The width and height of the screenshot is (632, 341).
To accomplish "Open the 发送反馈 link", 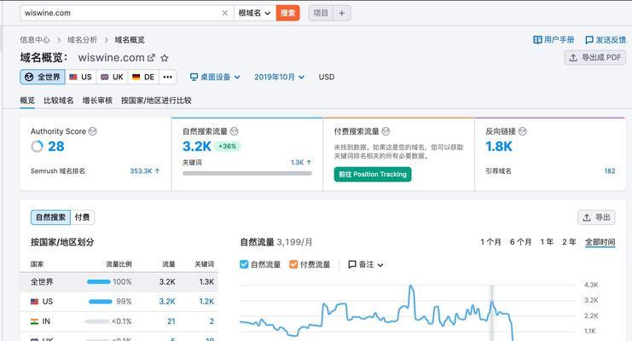I will pyautogui.click(x=606, y=40).
